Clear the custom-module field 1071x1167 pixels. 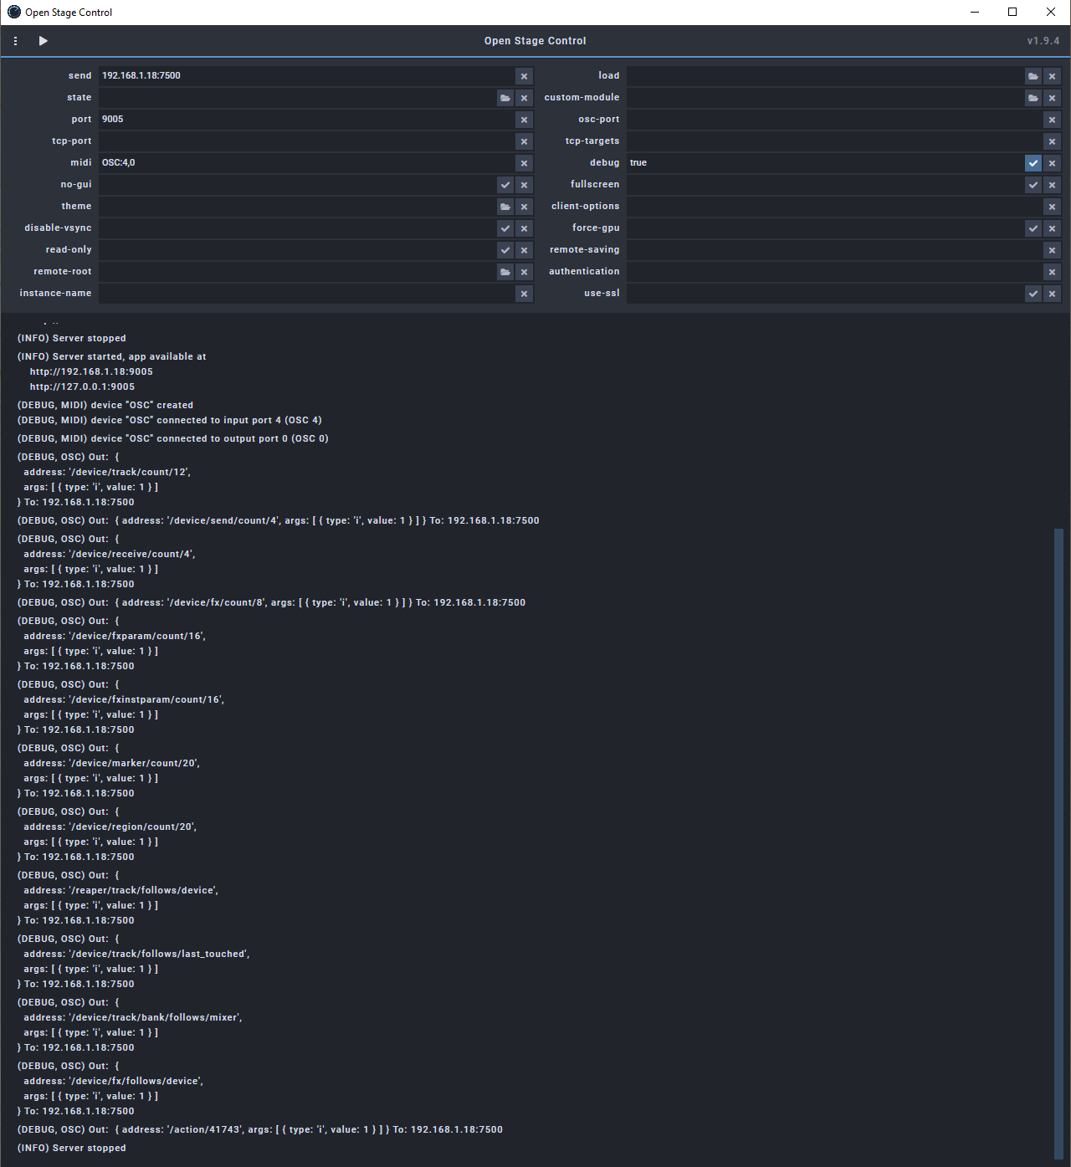1053,98
